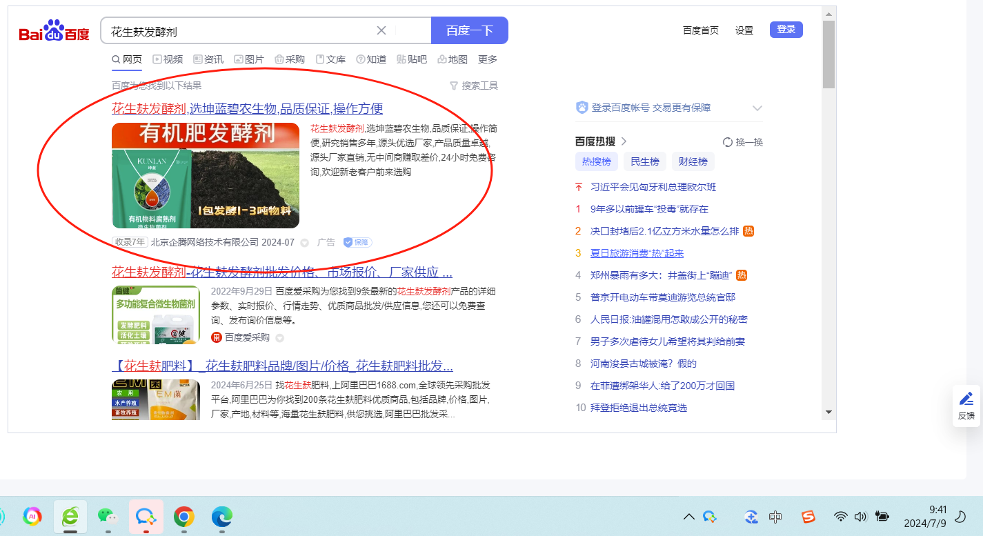
Task: Click the 有机肥发酵剂 ad thumbnail
Action: [x=206, y=175]
